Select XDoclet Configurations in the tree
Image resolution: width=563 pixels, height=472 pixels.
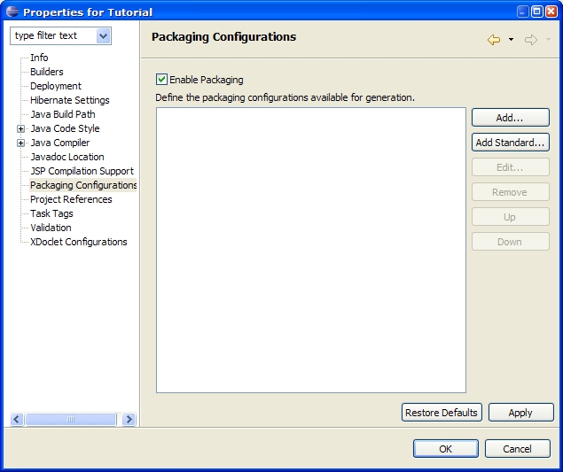tap(79, 242)
